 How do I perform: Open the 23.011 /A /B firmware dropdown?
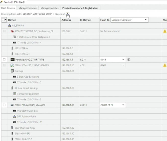click(x=112, y=105)
